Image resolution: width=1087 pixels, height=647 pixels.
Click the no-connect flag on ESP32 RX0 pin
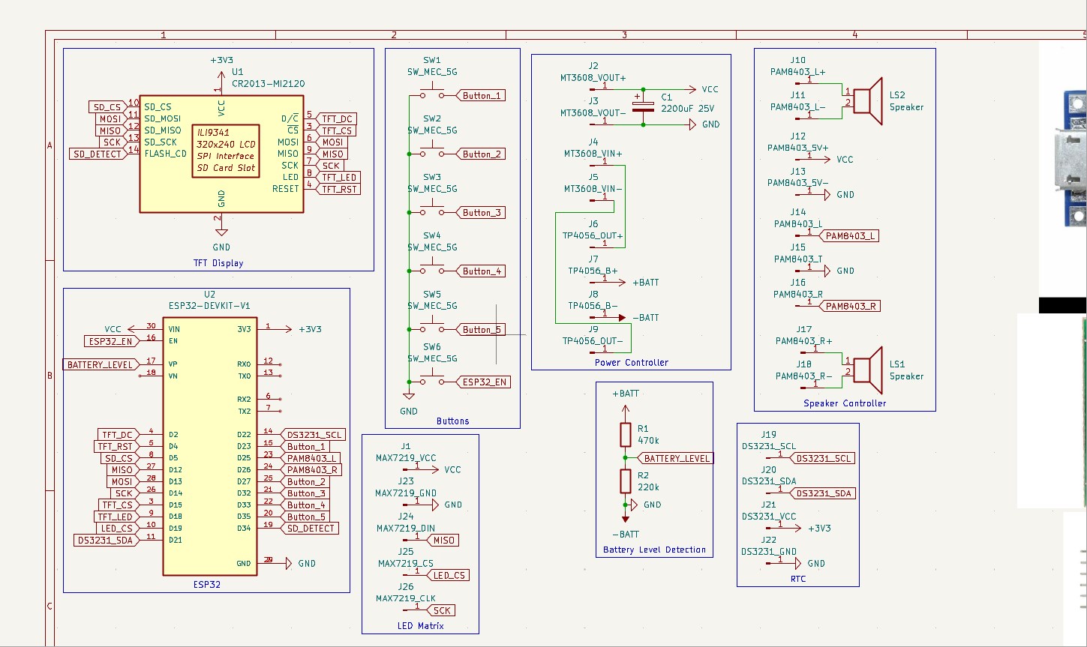click(x=281, y=364)
